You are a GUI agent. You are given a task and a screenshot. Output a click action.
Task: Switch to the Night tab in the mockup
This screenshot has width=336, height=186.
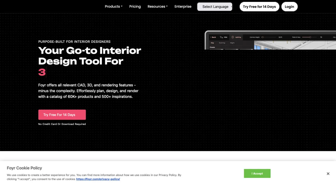pos(232,43)
